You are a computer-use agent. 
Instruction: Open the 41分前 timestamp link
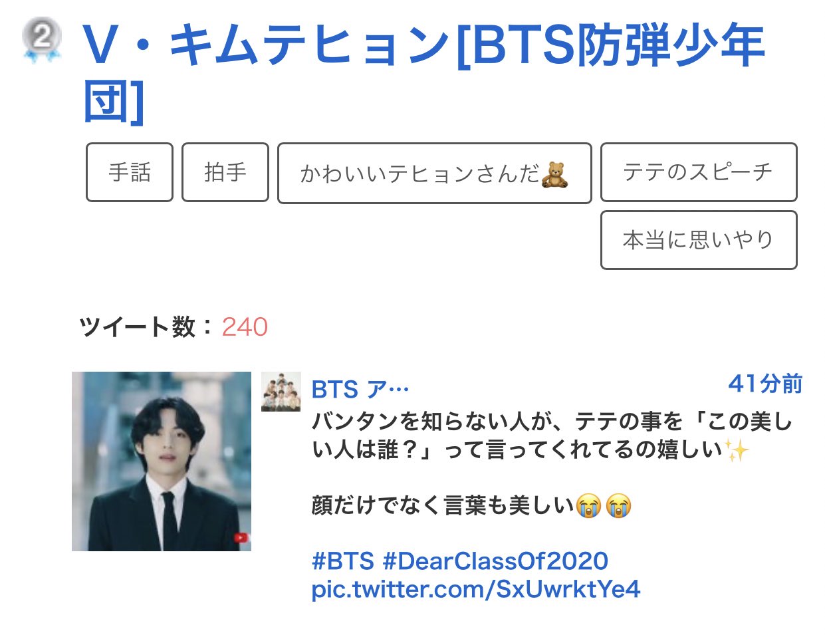tap(766, 384)
